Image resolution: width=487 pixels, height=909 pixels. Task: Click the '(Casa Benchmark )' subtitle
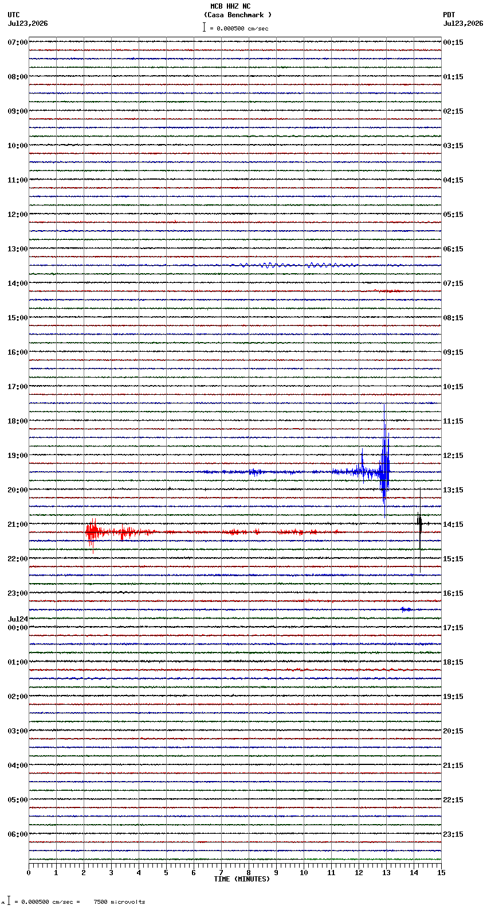tap(238, 15)
